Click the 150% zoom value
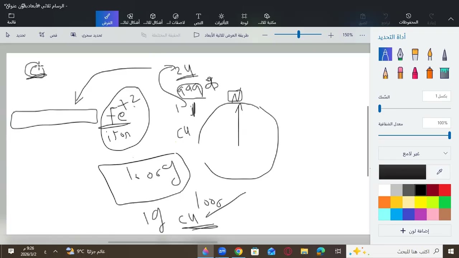The image size is (459, 258). pyautogui.click(x=347, y=35)
